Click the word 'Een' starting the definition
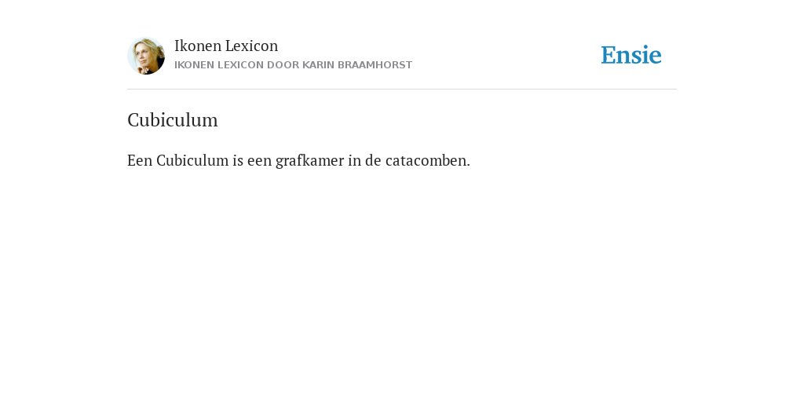Screen dimensions: 804x402 pos(140,160)
